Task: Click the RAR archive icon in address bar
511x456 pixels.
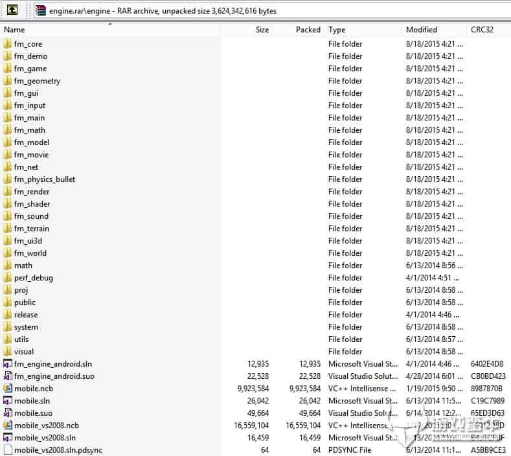Action: tap(41, 10)
